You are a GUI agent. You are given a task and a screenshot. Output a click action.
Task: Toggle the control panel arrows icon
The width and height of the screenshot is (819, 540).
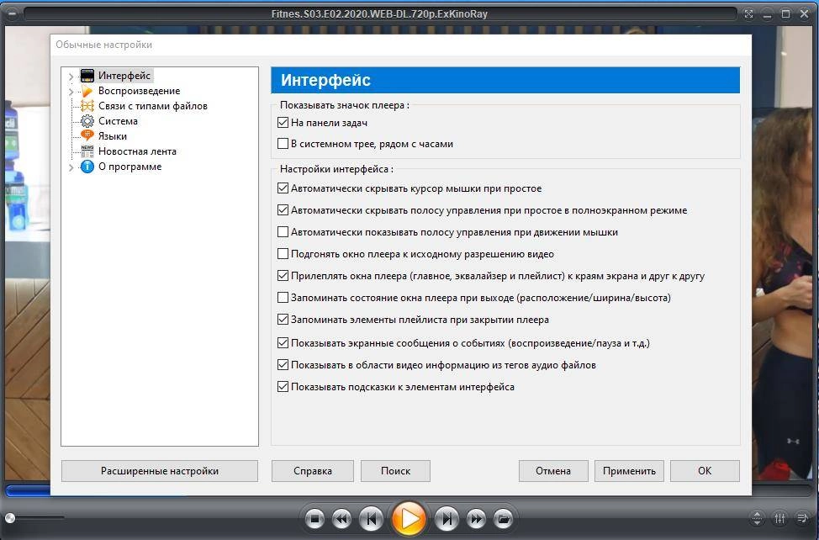pos(757,518)
